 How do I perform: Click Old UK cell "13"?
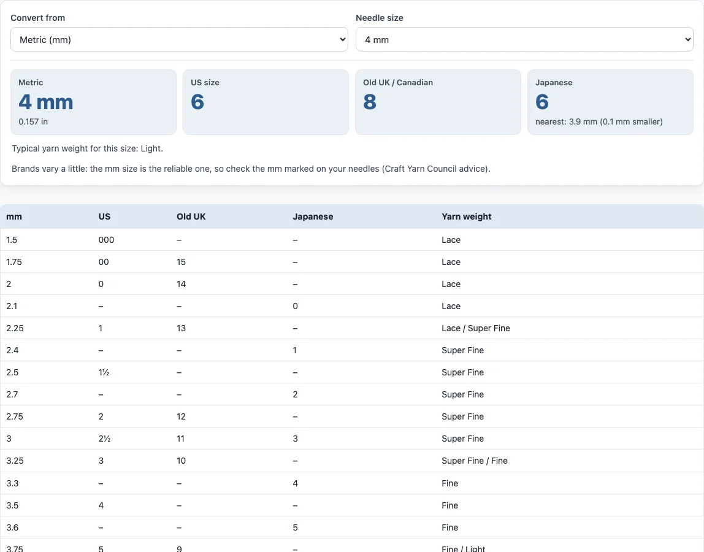point(182,328)
